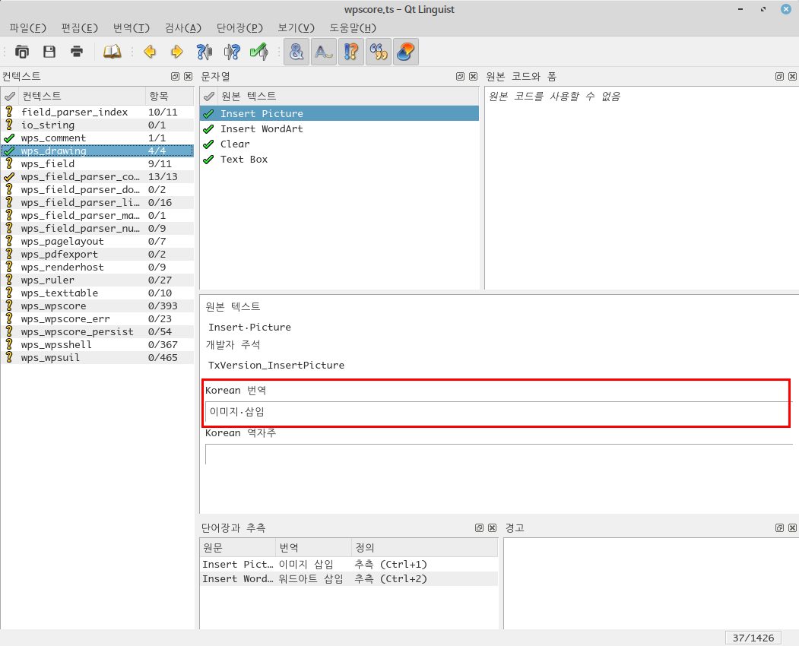The width and height of the screenshot is (799, 646).
Task: Click the Print toolbar icon
Action: coord(77,52)
